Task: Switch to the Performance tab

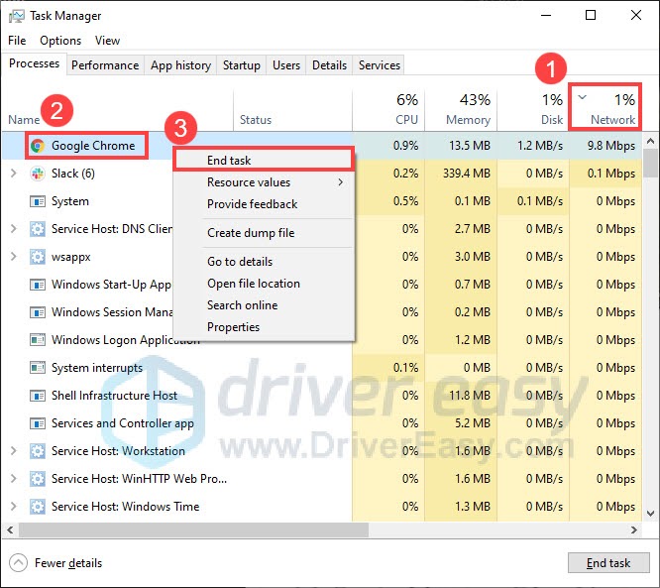Action: point(105,65)
